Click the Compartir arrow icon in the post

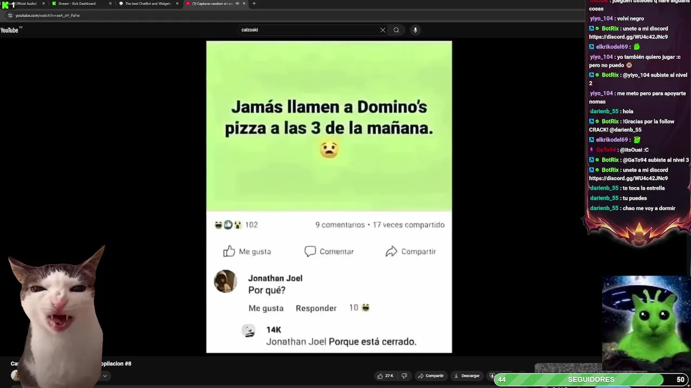point(391,252)
